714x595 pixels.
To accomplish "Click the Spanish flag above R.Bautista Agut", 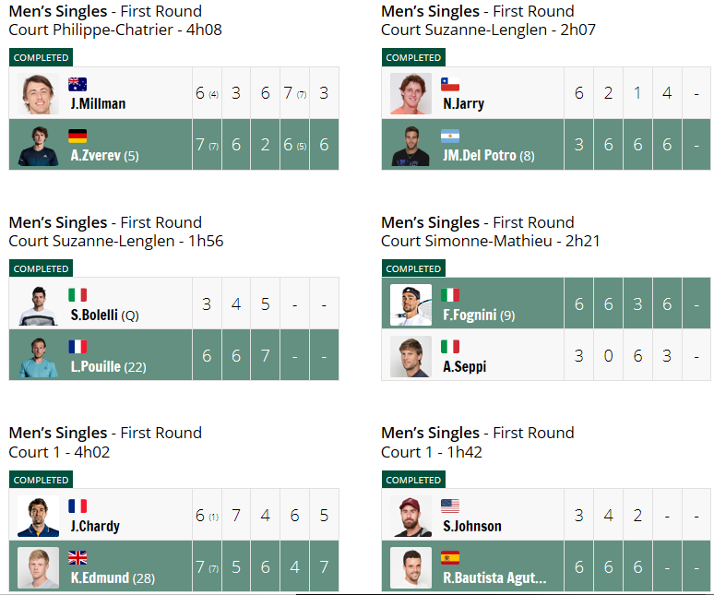I will (450, 558).
